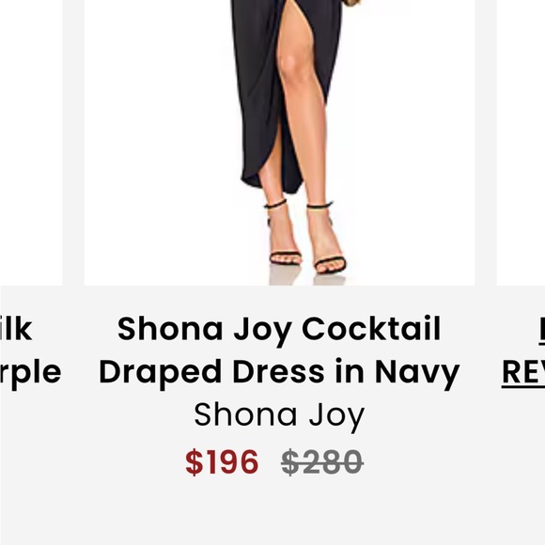Screen dimensions: 545x545
Task: Click the model's knee in product photo
Action: tap(292, 64)
